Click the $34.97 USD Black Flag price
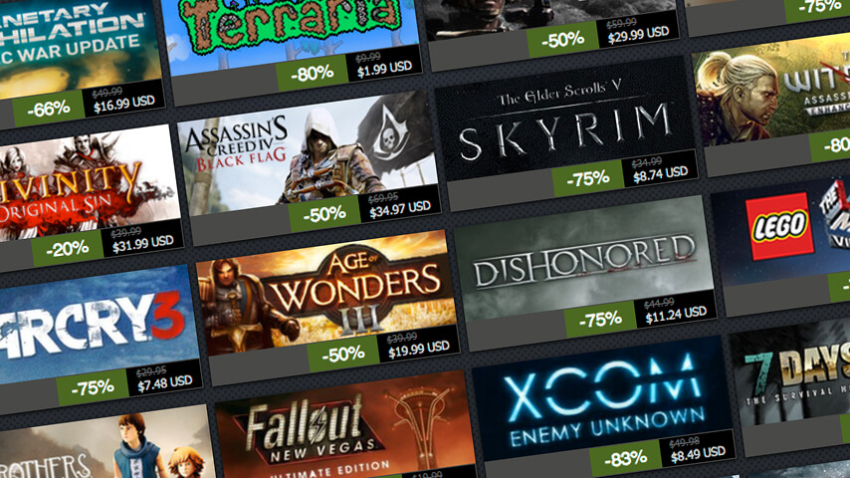 pyautogui.click(x=400, y=207)
